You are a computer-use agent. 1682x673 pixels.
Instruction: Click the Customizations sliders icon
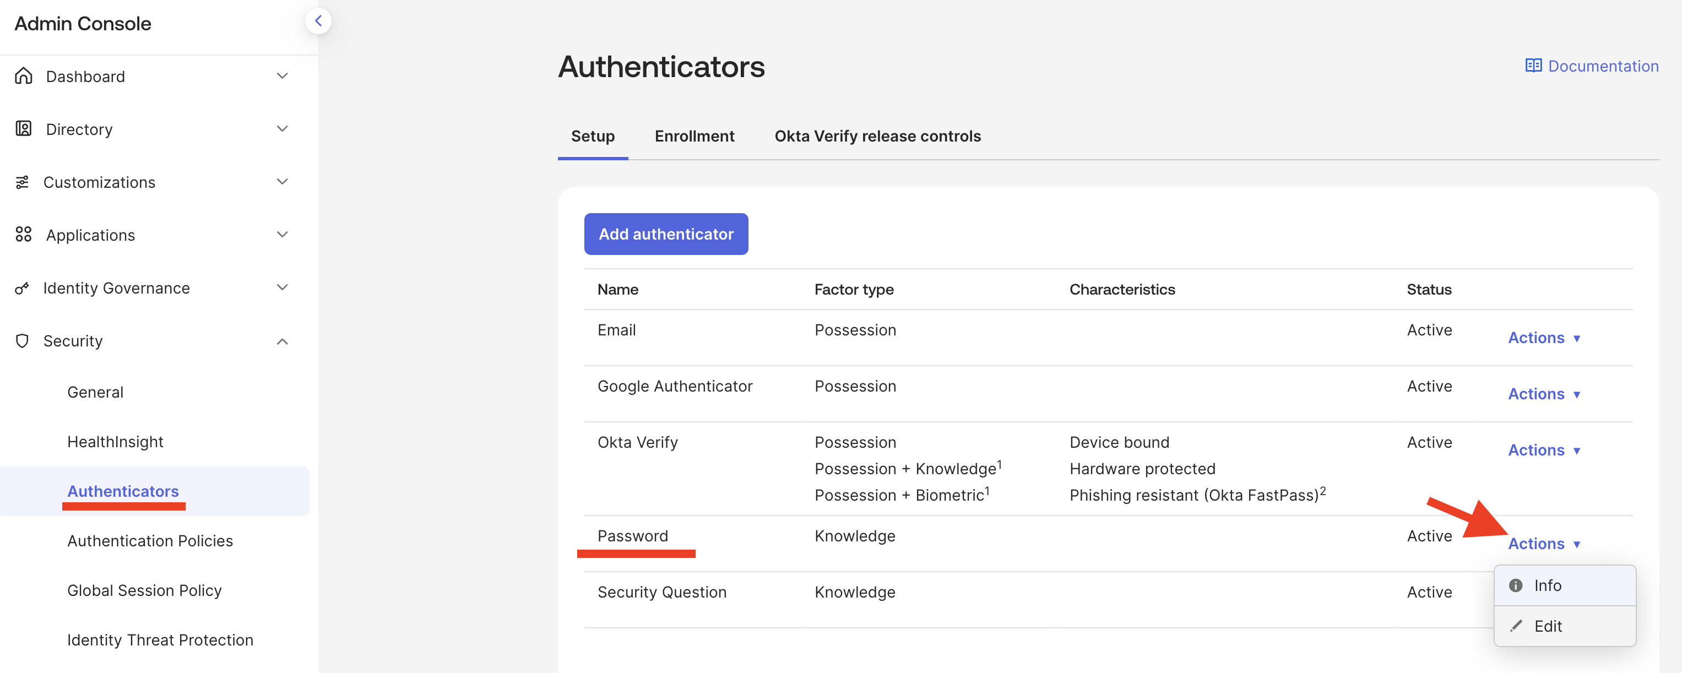click(x=23, y=182)
